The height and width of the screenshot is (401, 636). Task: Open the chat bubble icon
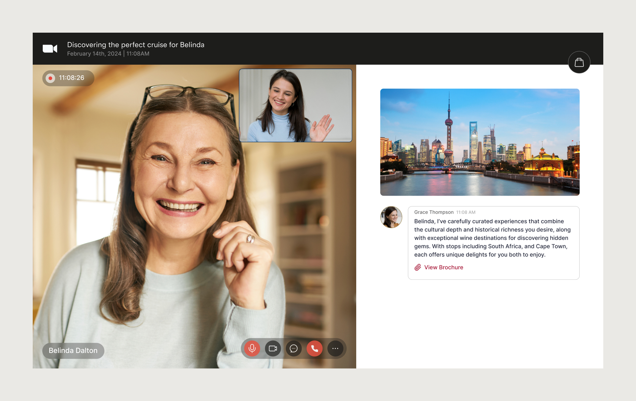(x=294, y=349)
